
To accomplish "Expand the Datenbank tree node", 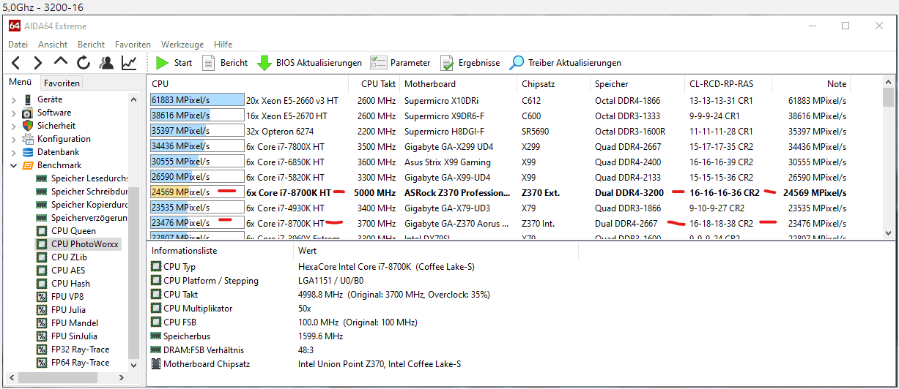I will tap(13, 152).
